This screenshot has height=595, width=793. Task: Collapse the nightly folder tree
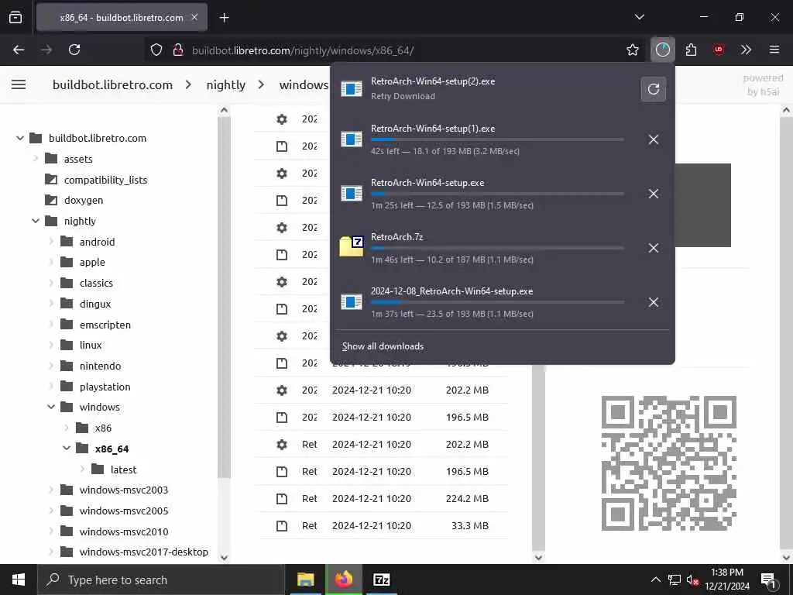click(x=36, y=221)
